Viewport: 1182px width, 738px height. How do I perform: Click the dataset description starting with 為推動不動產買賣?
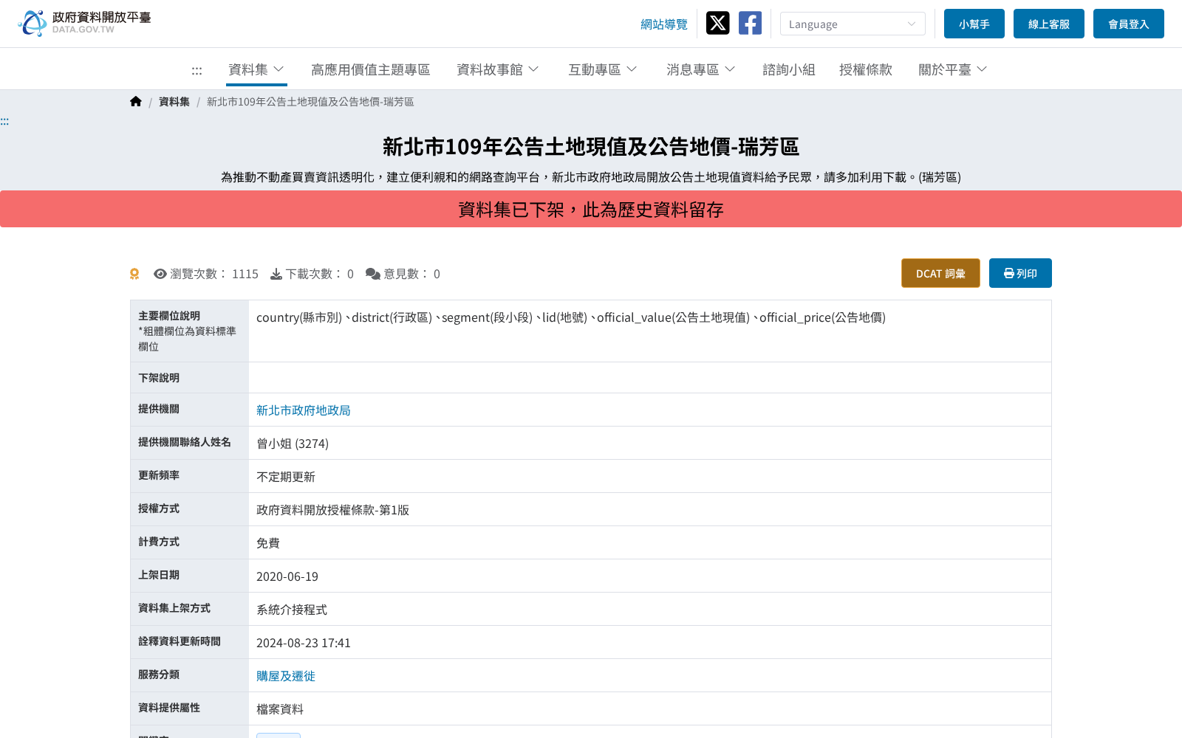591,177
